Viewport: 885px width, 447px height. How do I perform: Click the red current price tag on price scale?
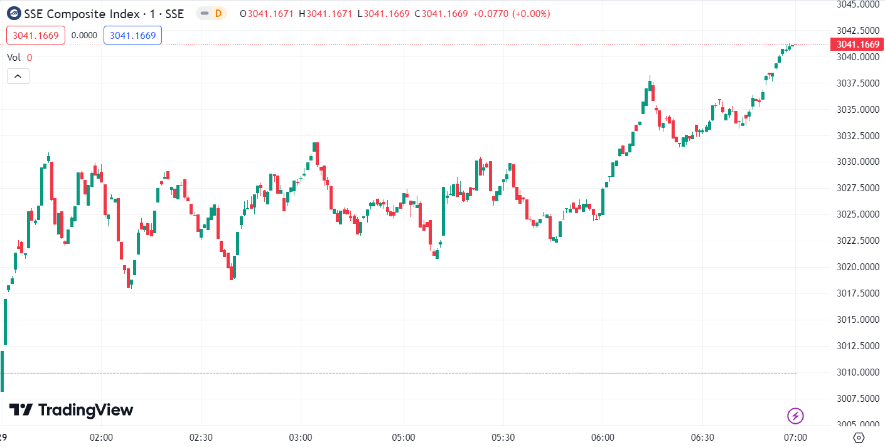[857, 45]
